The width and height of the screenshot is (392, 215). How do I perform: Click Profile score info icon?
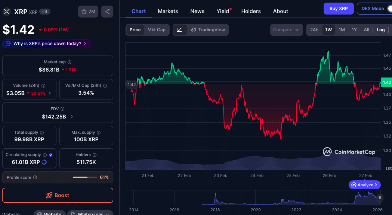pyautogui.click(x=35, y=177)
